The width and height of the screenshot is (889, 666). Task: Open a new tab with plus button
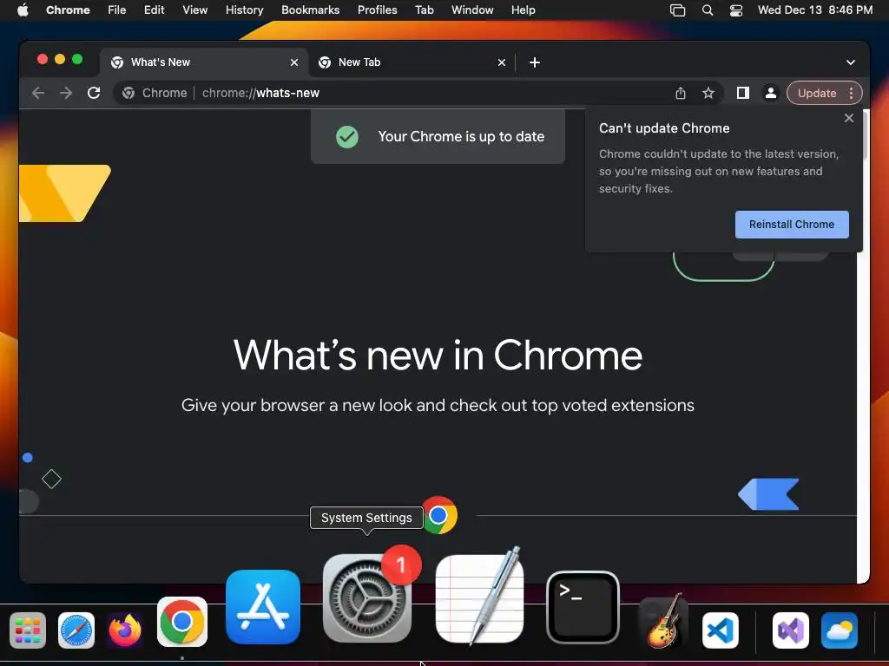(x=535, y=62)
